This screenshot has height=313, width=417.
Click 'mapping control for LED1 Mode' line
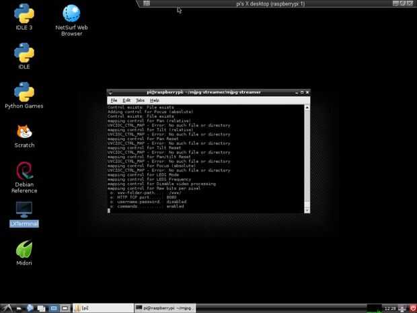coord(143,175)
